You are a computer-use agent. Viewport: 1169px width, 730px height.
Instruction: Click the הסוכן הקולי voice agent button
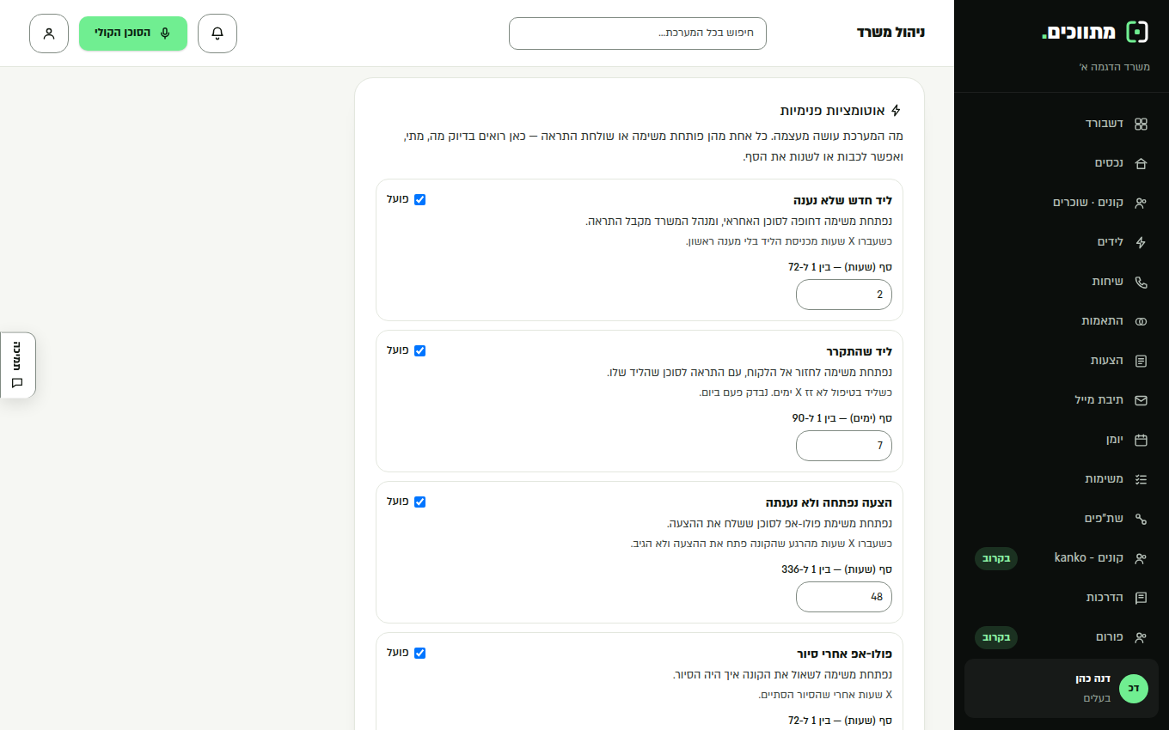coord(133,33)
